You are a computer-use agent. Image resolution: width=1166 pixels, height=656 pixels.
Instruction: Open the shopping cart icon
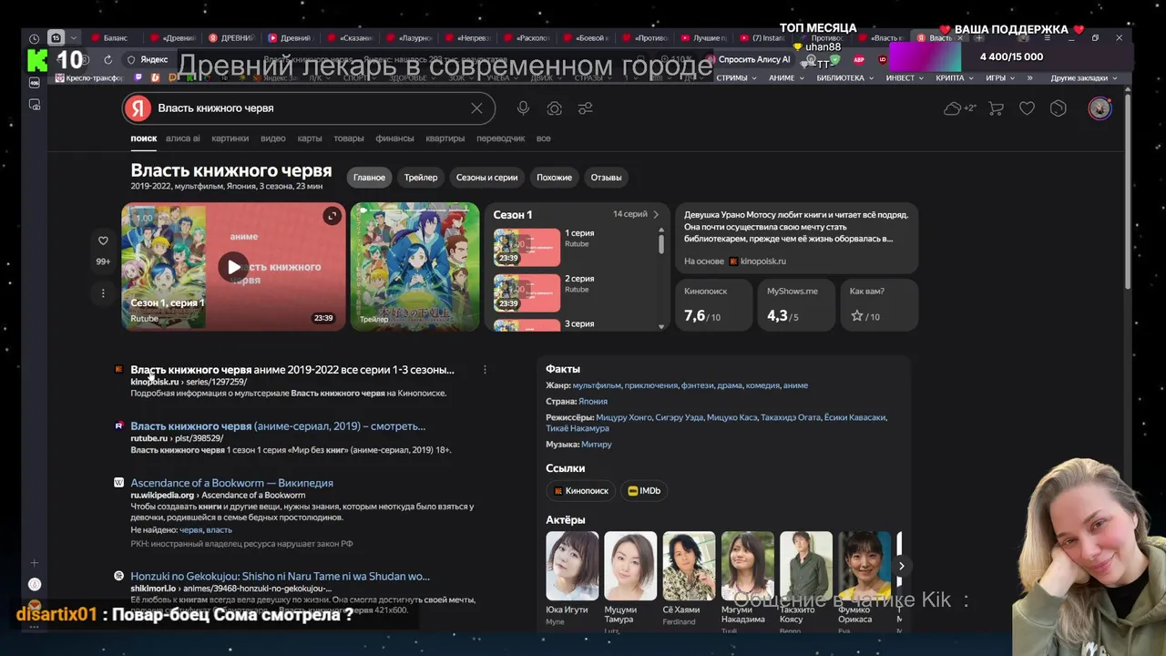tap(997, 108)
